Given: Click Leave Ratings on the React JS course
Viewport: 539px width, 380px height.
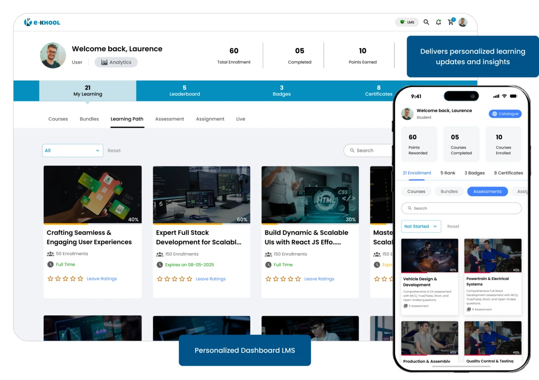Looking at the screenshot, I should pyautogui.click(x=319, y=278).
